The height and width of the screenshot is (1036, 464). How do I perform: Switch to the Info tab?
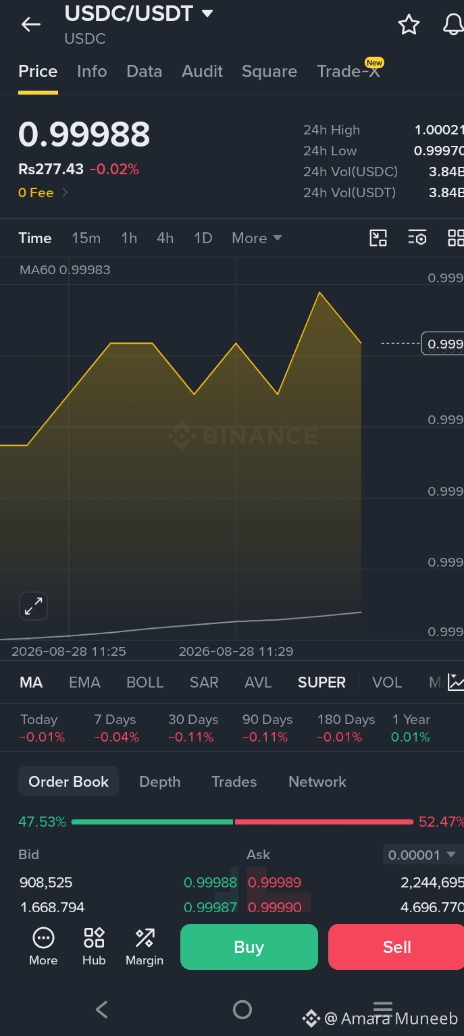click(92, 71)
